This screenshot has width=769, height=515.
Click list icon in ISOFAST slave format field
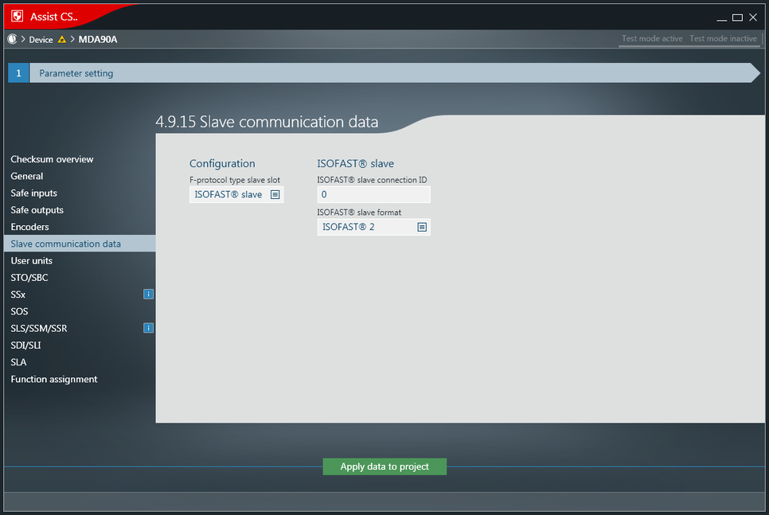[x=422, y=227]
